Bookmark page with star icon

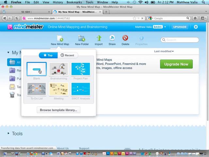click(135, 18)
